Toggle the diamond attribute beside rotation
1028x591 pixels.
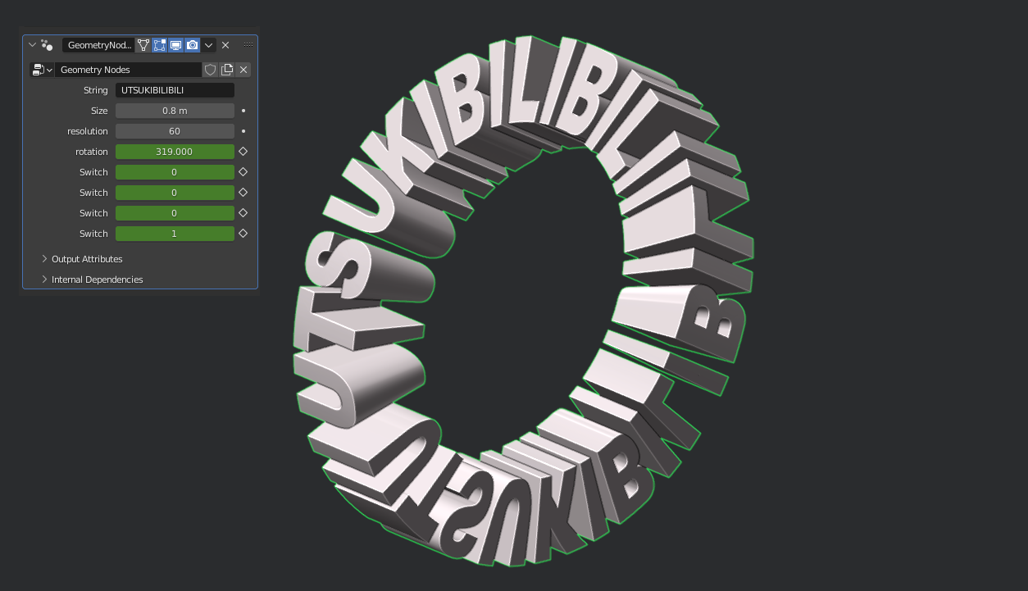coord(243,151)
